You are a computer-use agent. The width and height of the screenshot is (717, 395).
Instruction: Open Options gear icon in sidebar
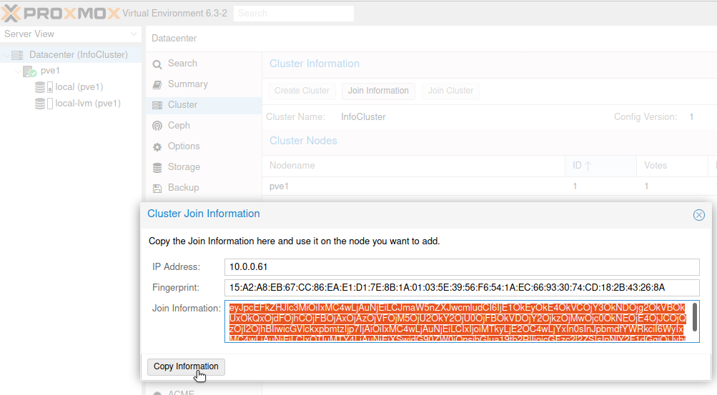click(157, 146)
